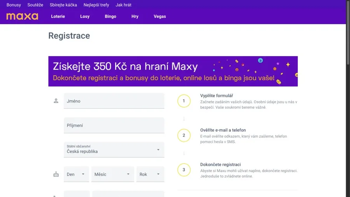Go to the Losy section

coord(85,16)
